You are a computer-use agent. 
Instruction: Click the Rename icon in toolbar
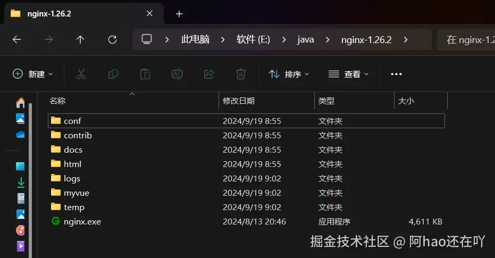click(177, 74)
